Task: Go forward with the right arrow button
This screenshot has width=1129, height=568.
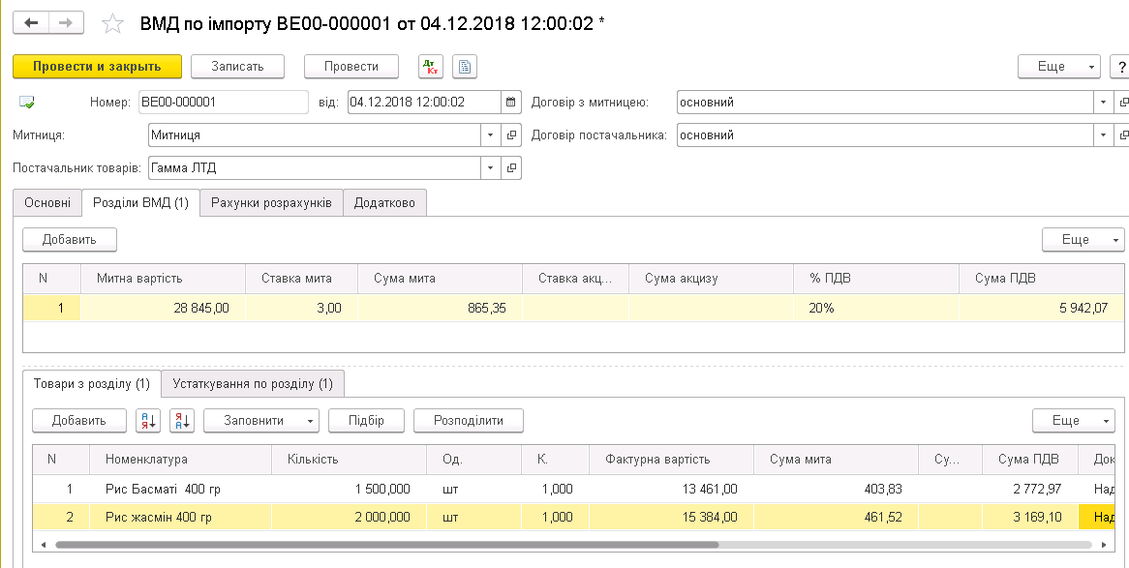Action: tap(66, 23)
